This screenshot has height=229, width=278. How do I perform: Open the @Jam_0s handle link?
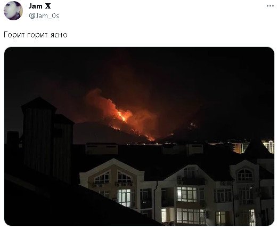(x=44, y=16)
